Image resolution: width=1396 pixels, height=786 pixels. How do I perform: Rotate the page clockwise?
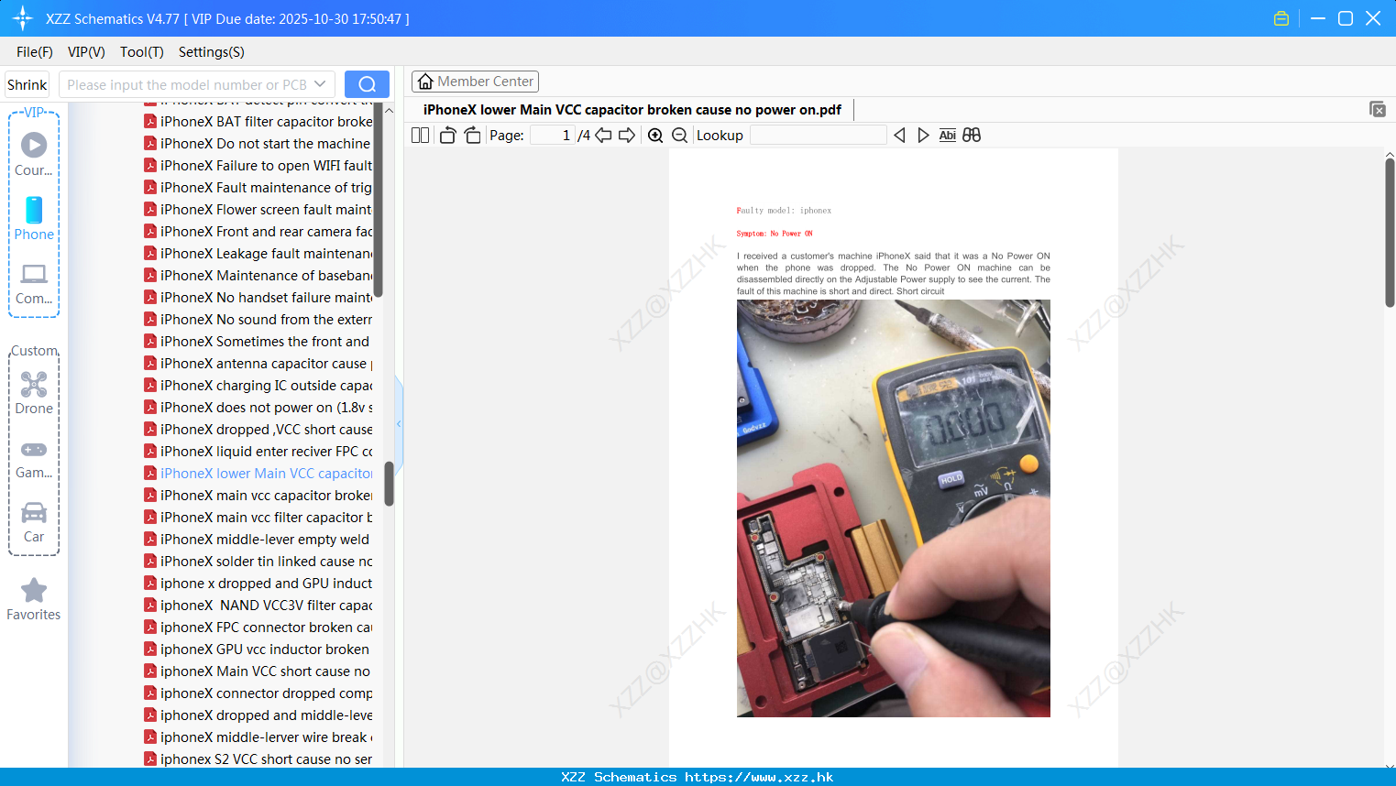click(472, 136)
